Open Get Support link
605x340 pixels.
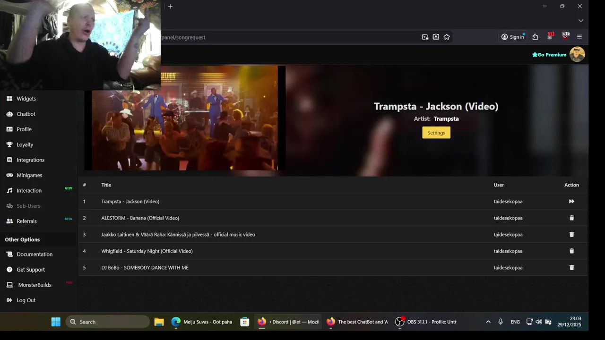[31, 270]
